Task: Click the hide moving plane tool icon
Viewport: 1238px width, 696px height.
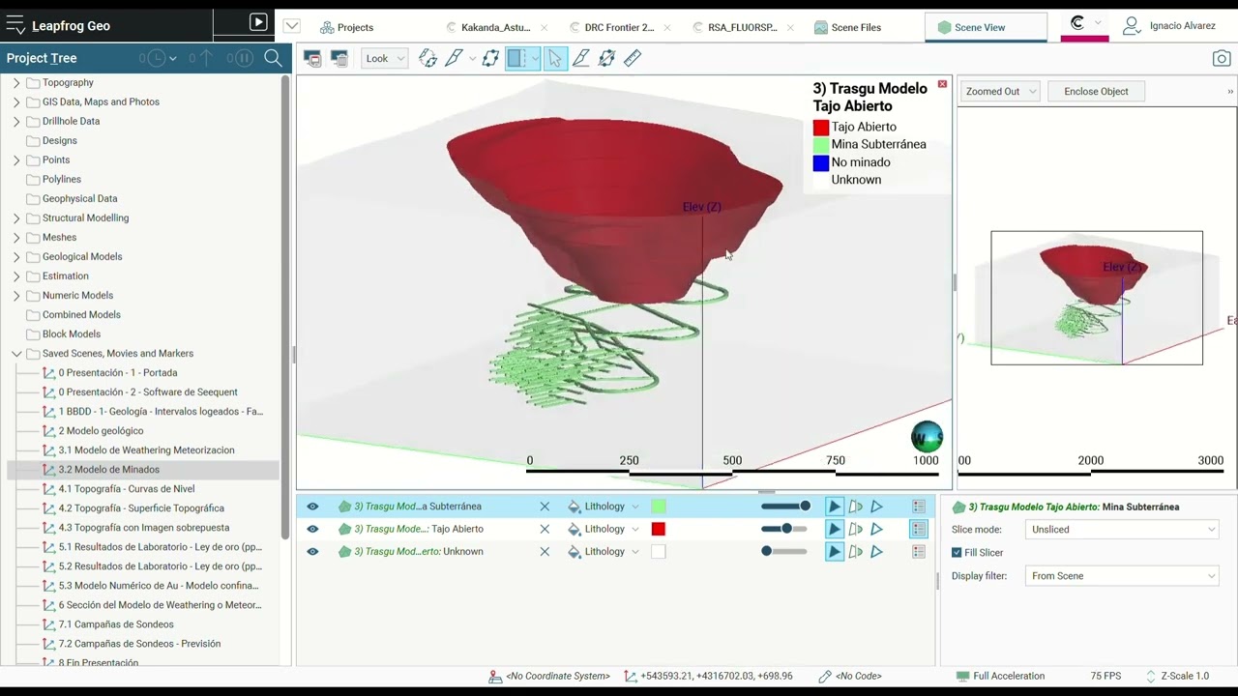Action: pos(606,59)
